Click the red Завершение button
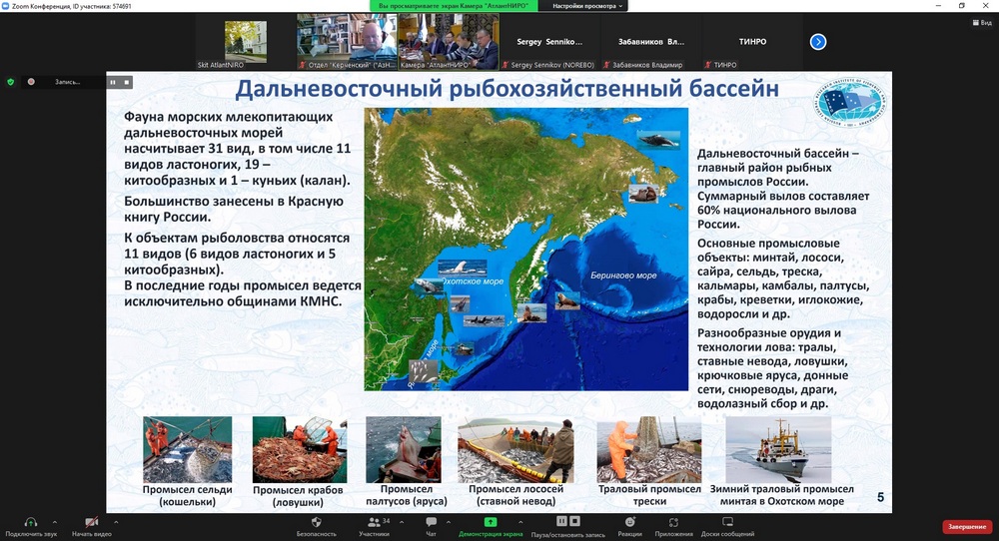999x541 pixels. (967, 527)
